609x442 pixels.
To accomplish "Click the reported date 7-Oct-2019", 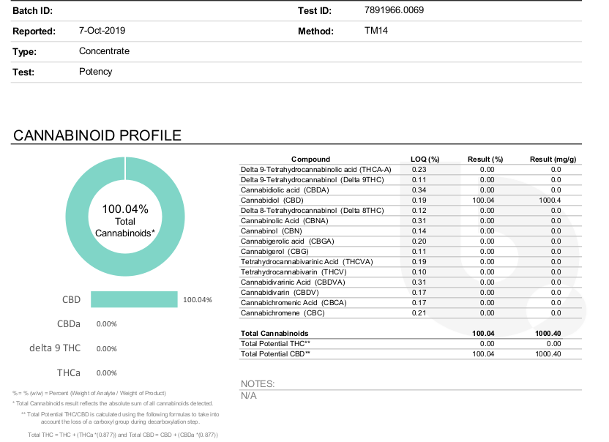I will [102, 31].
